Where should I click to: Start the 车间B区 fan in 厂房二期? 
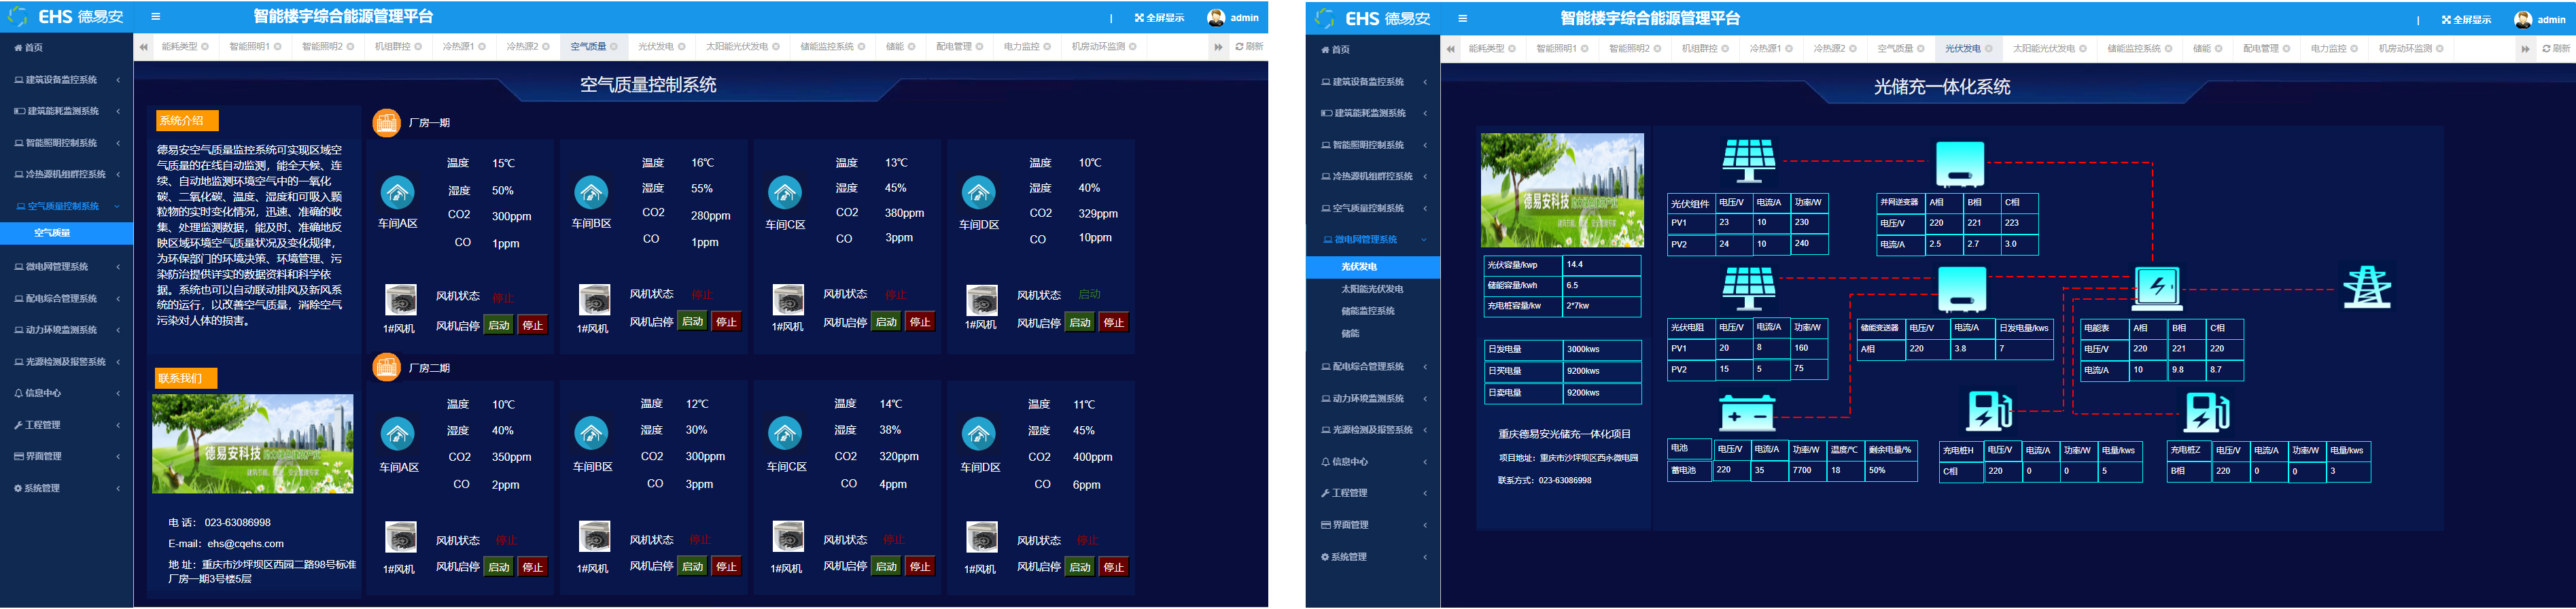coord(692,567)
